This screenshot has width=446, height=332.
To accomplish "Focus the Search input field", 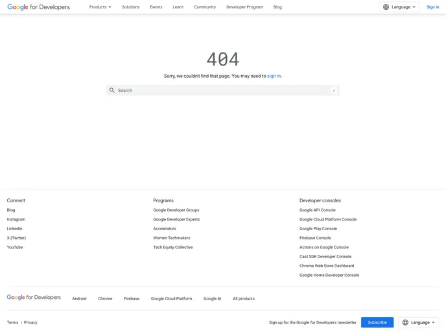I will pos(223,90).
